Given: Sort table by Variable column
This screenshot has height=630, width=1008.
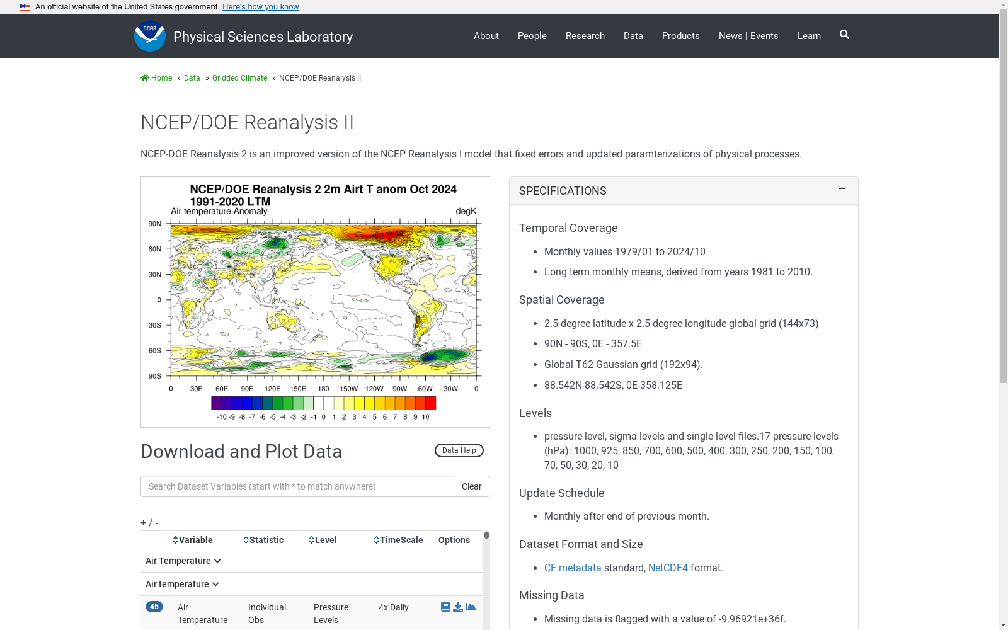Looking at the screenshot, I should (x=193, y=540).
